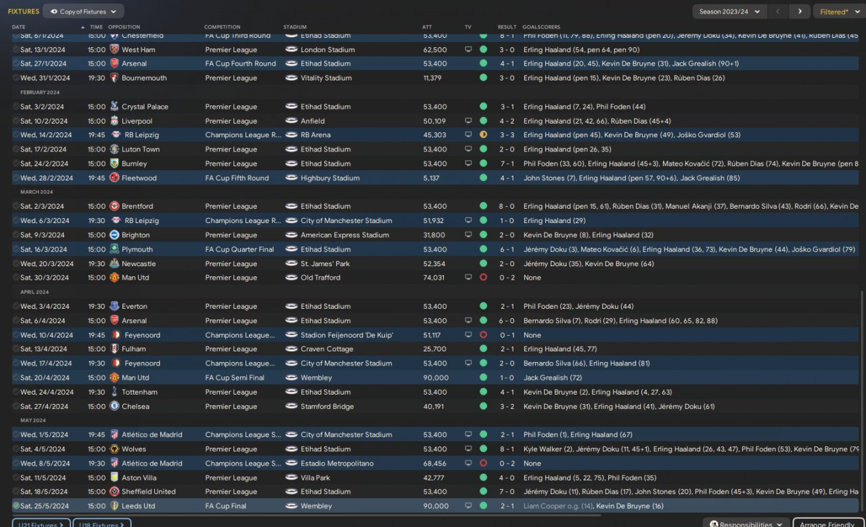The width and height of the screenshot is (866, 527).
Task: Click the FA Cup Semi Final competition text
Action: point(235,378)
